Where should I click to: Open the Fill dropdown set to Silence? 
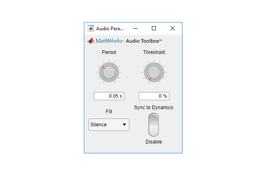click(x=109, y=125)
